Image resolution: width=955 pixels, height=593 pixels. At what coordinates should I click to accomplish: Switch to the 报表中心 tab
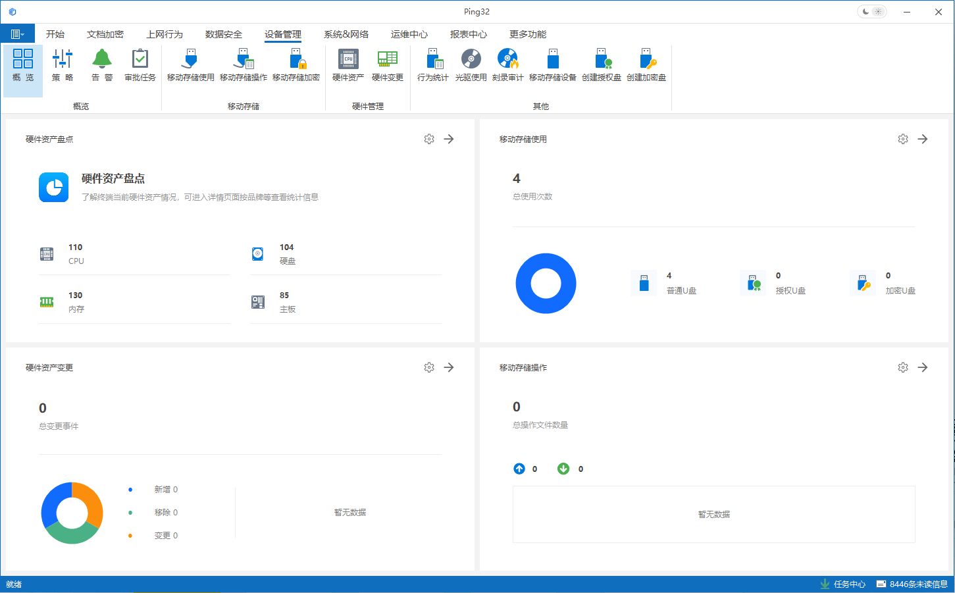pyautogui.click(x=469, y=34)
